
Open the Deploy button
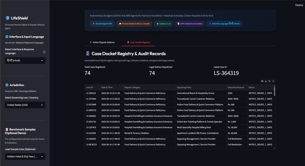pyautogui.click(x=299, y=5)
